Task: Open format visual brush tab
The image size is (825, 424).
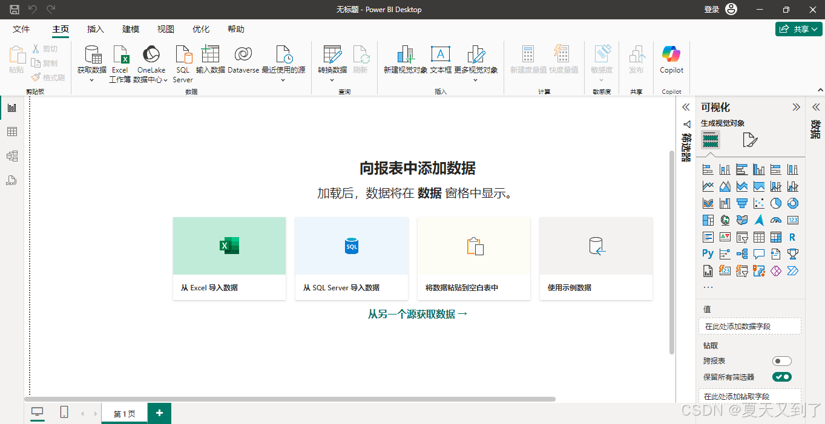Action: tap(750, 140)
